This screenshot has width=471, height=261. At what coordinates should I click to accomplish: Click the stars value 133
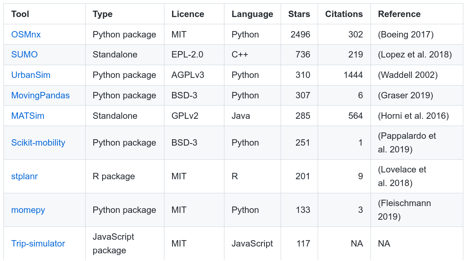point(303,210)
